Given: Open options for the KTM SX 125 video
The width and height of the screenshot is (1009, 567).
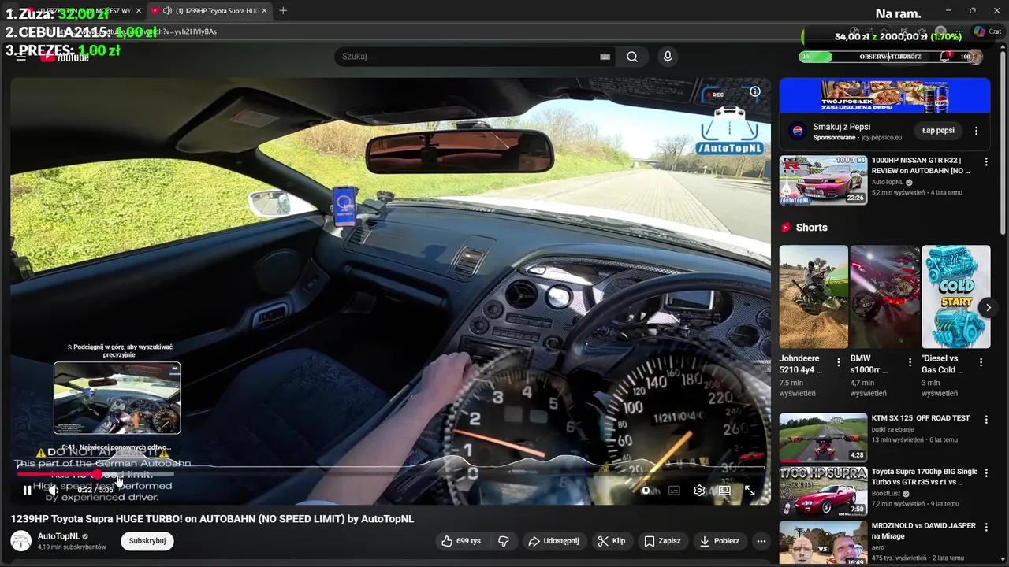Looking at the screenshot, I should (x=985, y=419).
